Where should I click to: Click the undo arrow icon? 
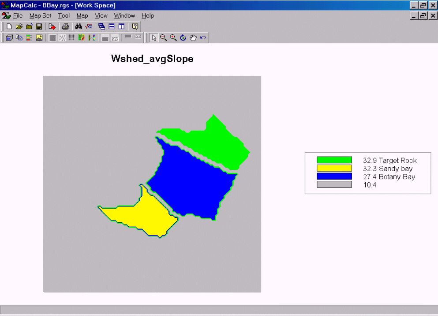coord(203,38)
